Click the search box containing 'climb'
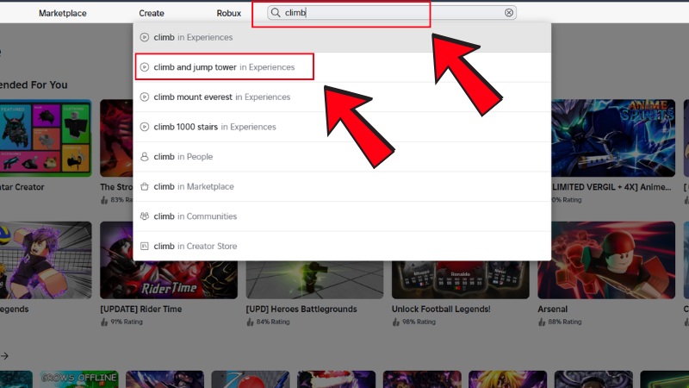This screenshot has width=689, height=388. coord(392,13)
